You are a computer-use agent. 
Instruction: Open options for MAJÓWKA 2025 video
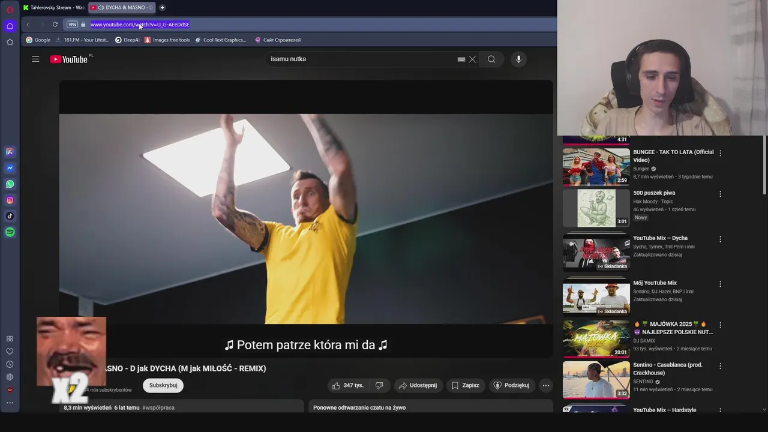click(x=720, y=325)
